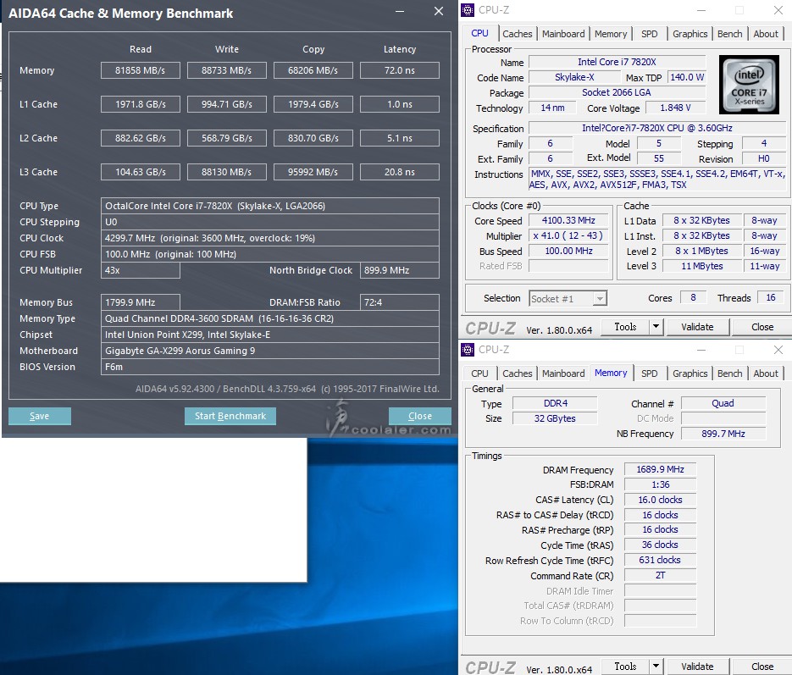Click Validate in top CPU-Z window
The width and height of the screenshot is (792, 675).
coord(697,327)
